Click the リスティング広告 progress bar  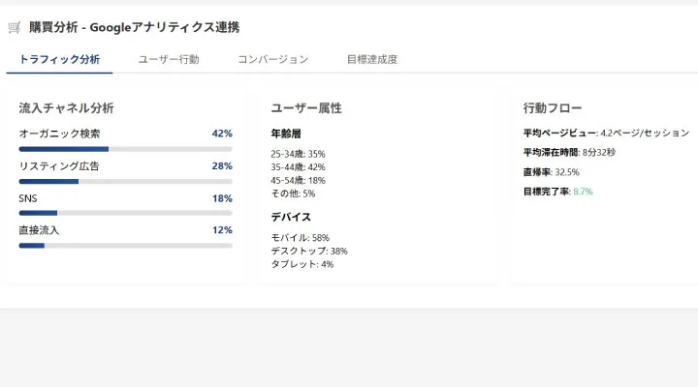[125, 181]
